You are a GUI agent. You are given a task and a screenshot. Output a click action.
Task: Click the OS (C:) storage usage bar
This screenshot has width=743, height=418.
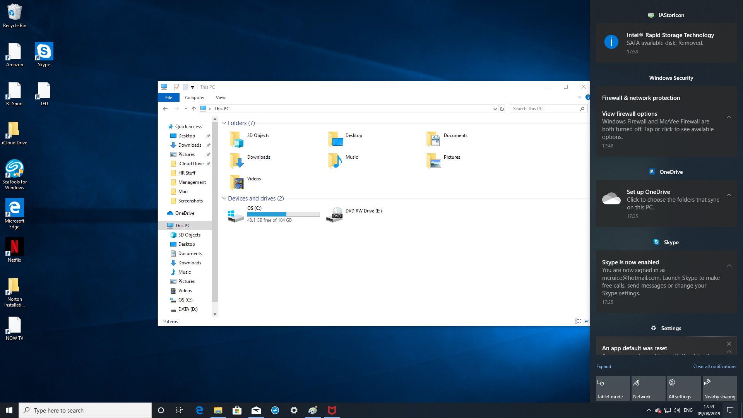pyautogui.click(x=283, y=214)
